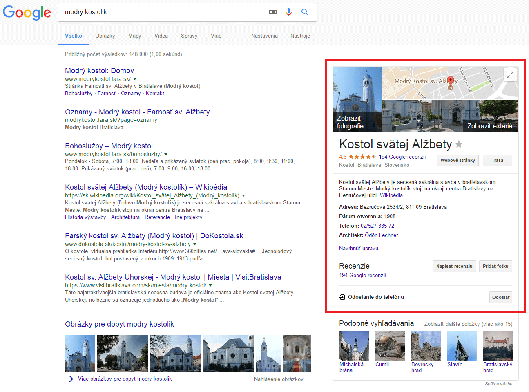This screenshot has width=529, height=392.
Task: Open the Farnosť sitelink under the first result
Action: (x=107, y=94)
